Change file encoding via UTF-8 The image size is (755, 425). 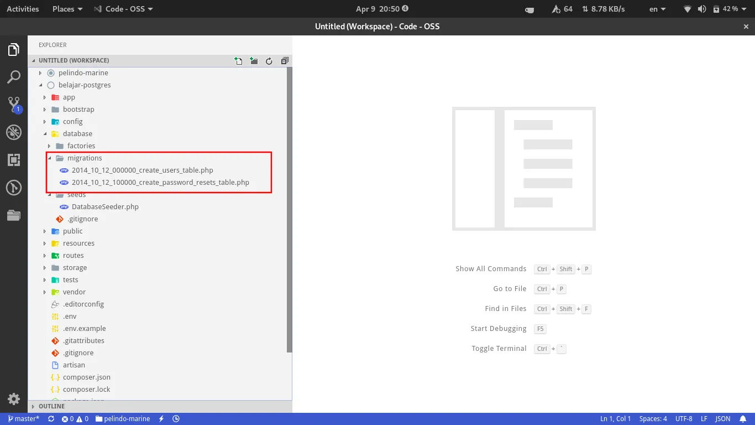[x=683, y=419]
